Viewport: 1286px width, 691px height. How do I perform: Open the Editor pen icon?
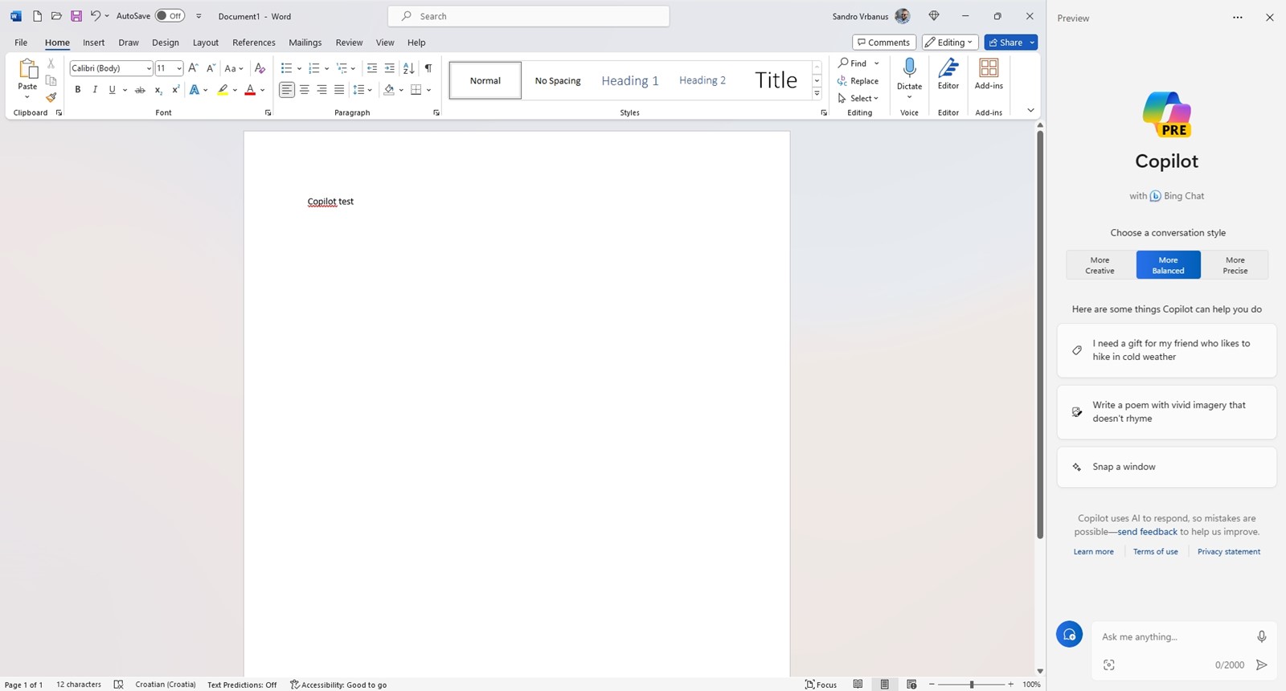(x=948, y=68)
